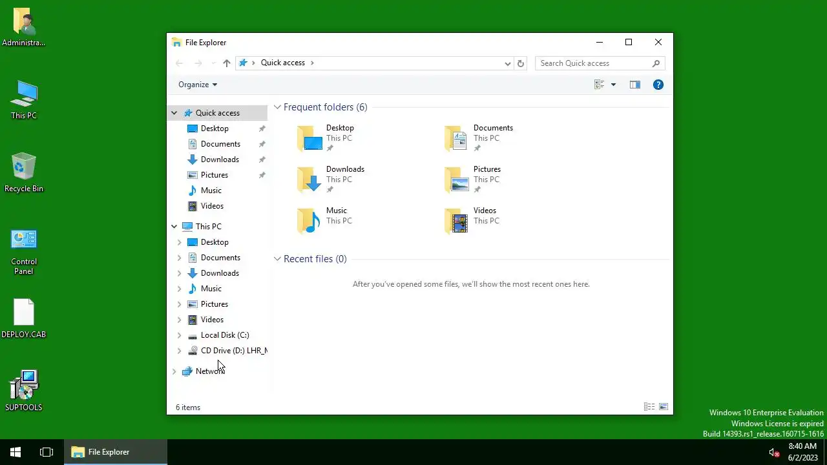Select the Recycle Bin desktop icon
The image size is (827, 465).
tap(24, 172)
